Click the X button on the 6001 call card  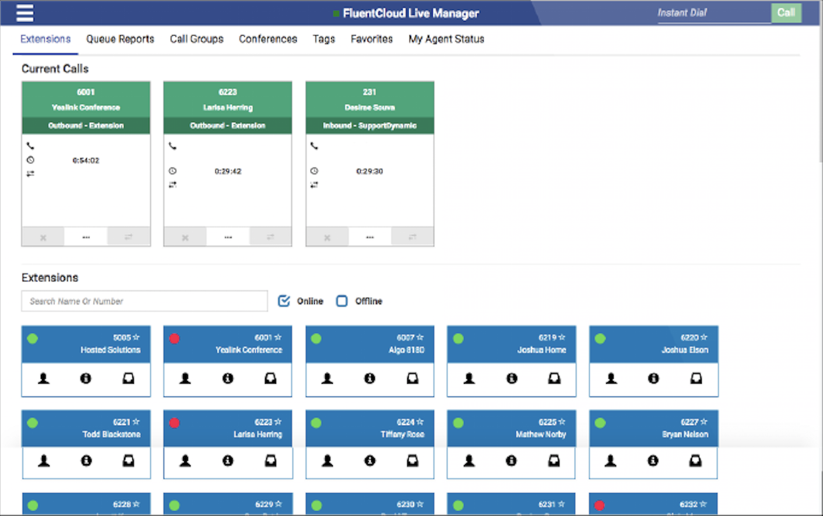point(43,237)
